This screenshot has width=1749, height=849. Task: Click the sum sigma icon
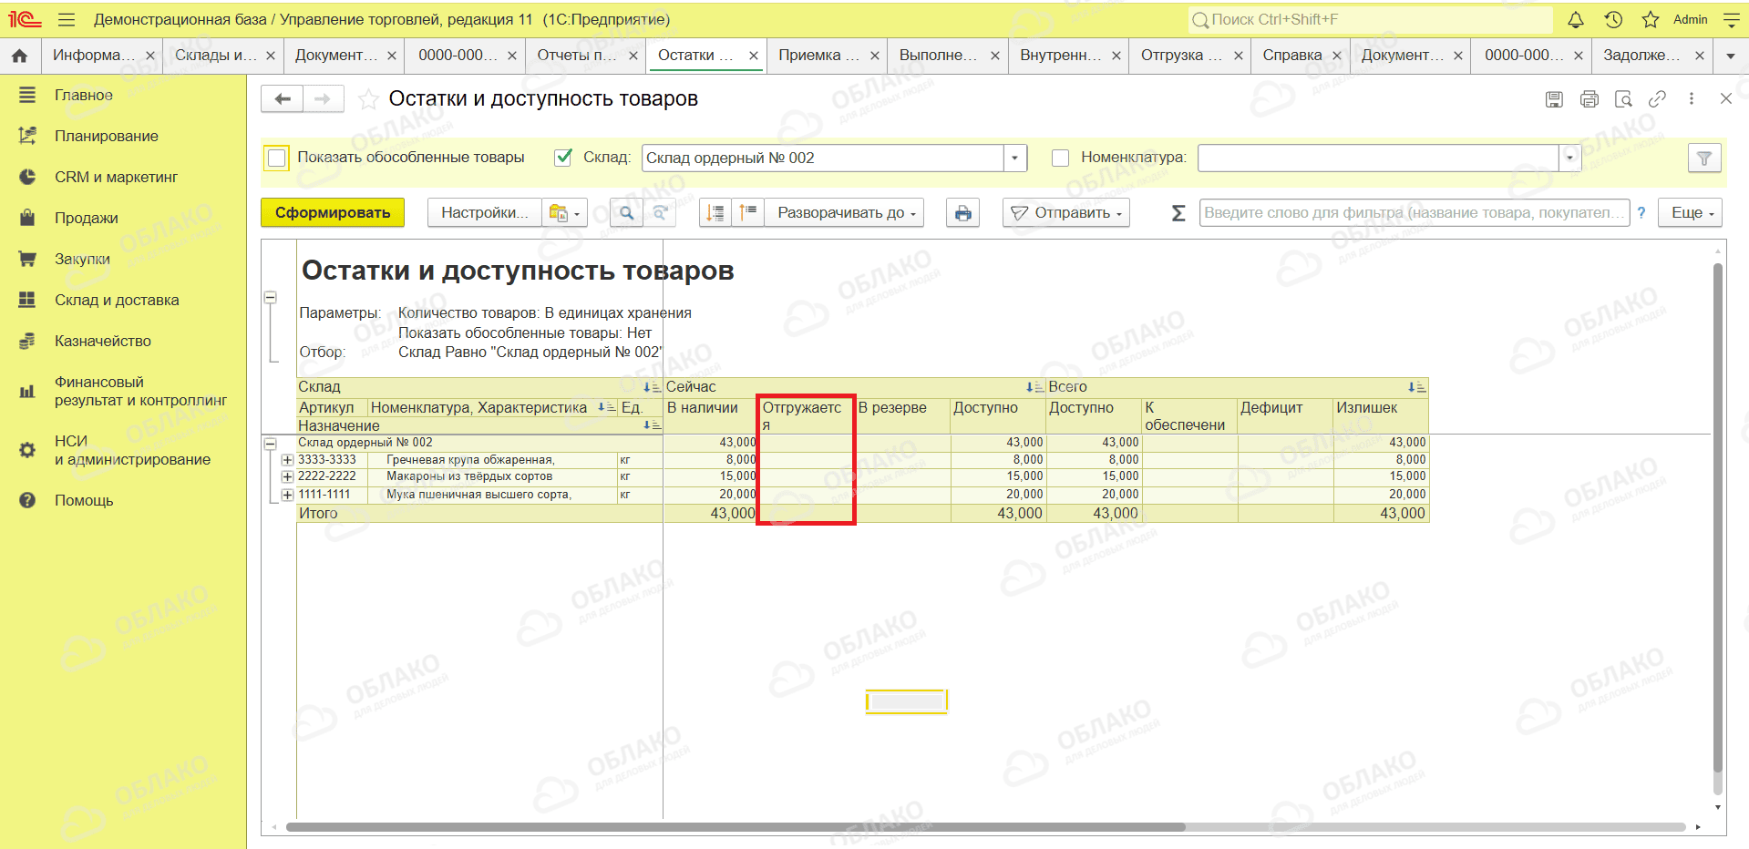[1178, 213]
